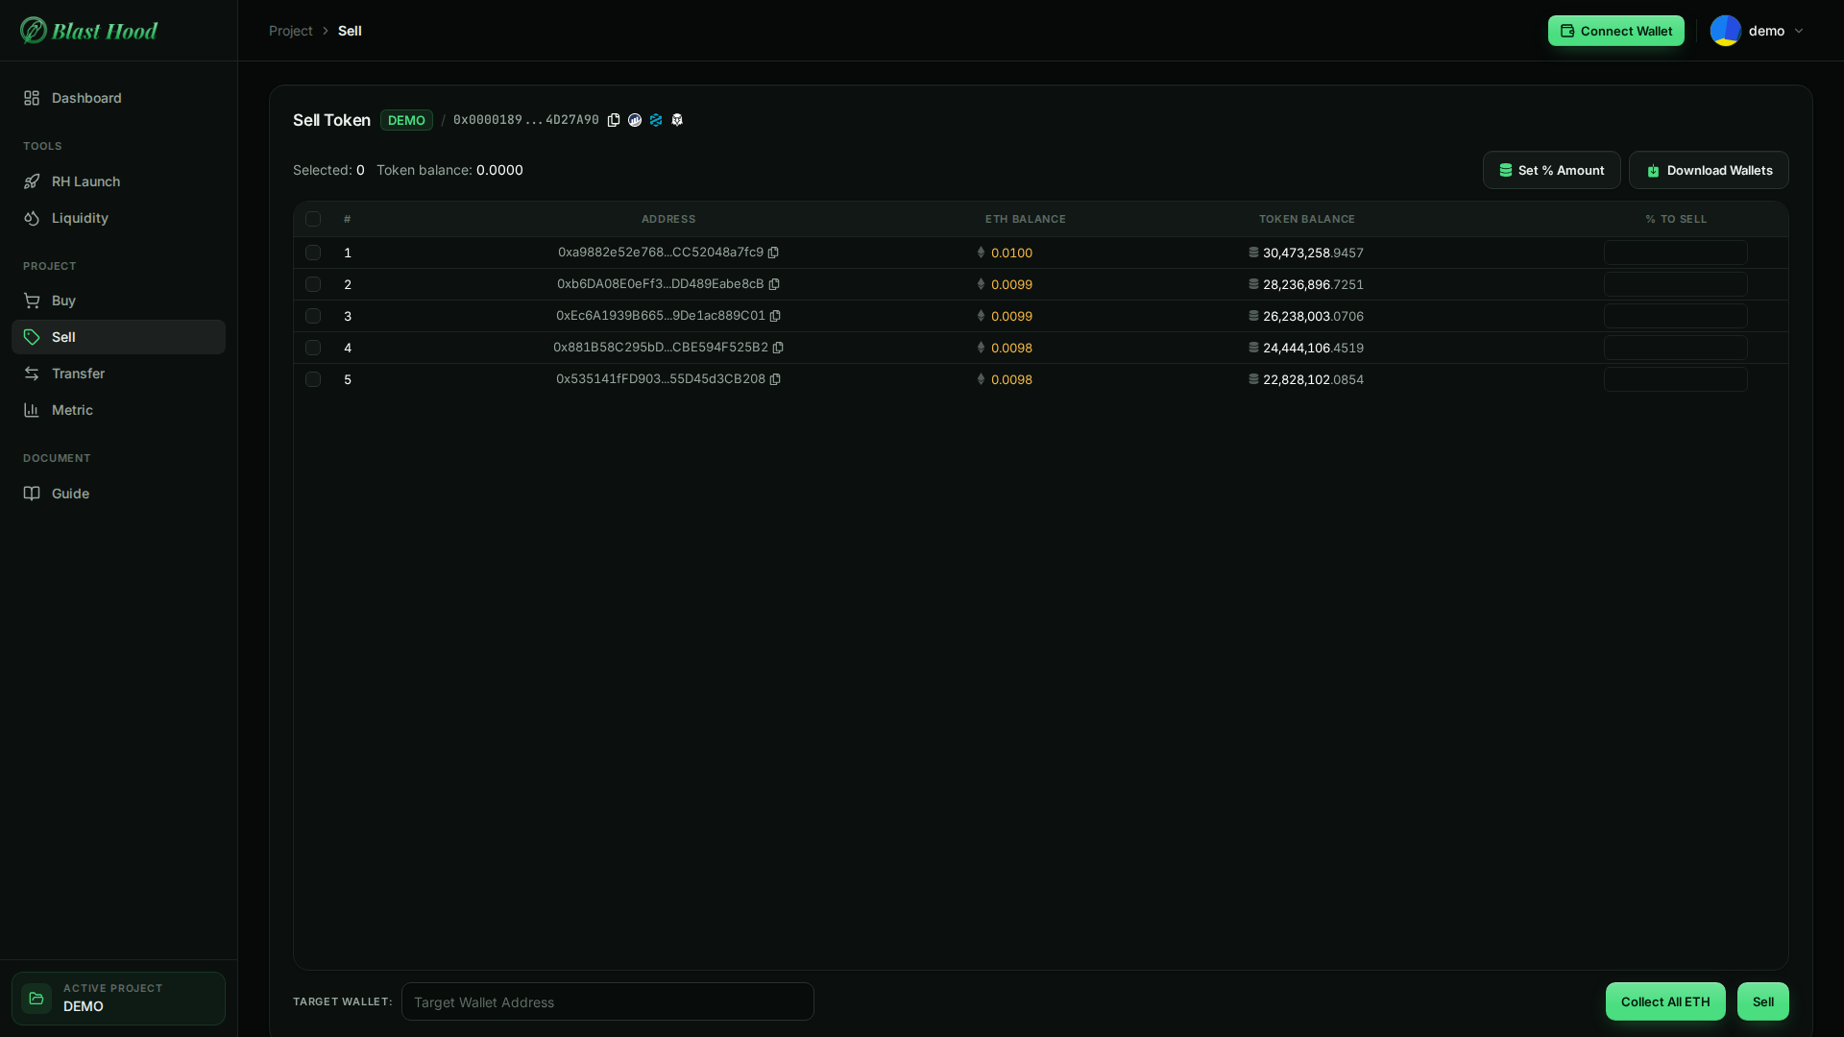Open the Dextools link icon
1844x1037 pixels.
point(656,120)
